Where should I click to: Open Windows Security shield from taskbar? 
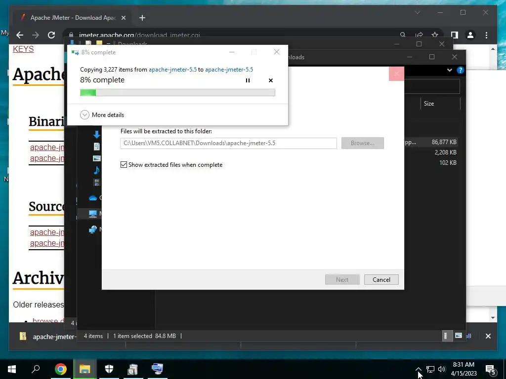tap(109, 369)
